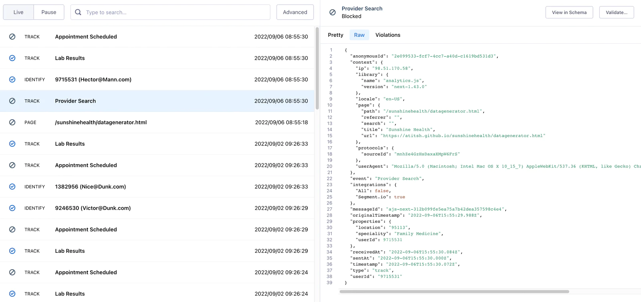Switch to the Pretty tab

(335, 35)
